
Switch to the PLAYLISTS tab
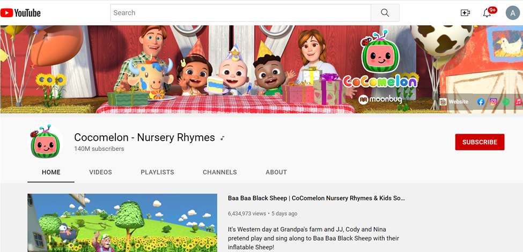(x=157, y=172)
